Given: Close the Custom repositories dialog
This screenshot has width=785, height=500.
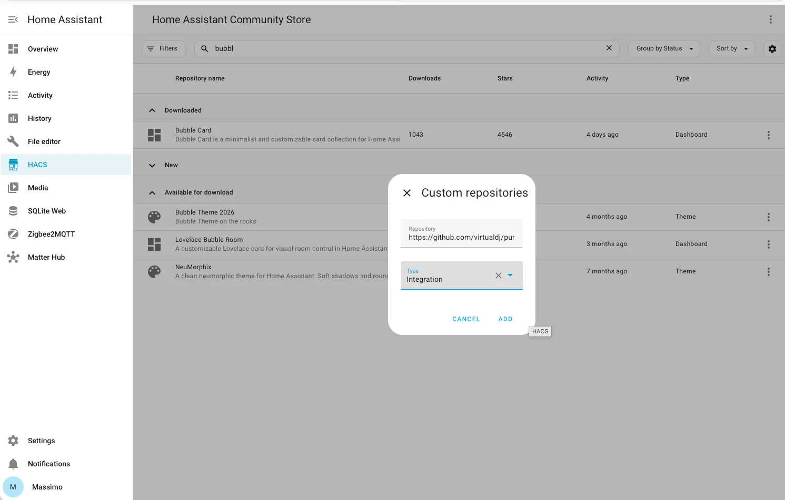Looking at the screenshot, I should click(407, 193).
